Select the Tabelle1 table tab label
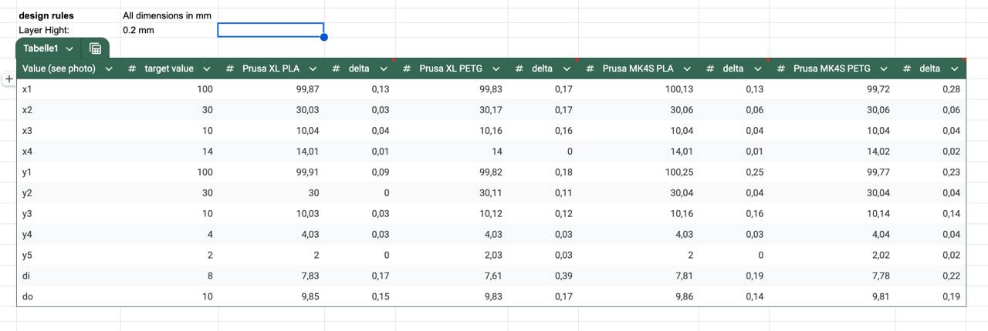988x331 pixels. pos(41,48)
